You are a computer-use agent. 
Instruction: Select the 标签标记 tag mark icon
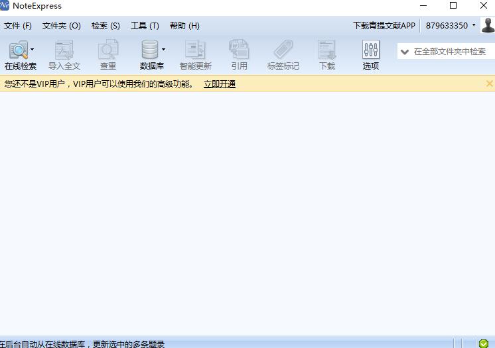click(x=283, y=54)
